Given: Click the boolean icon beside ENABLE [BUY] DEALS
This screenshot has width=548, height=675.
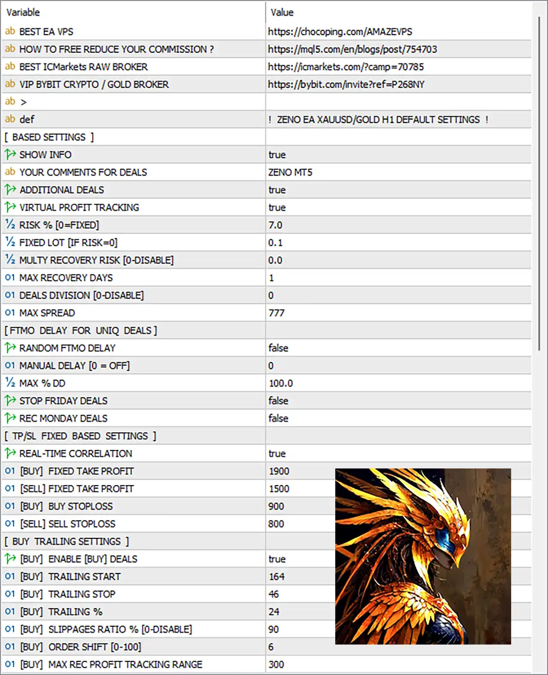Looking at the screenshot, I should [x=10, y=558].
